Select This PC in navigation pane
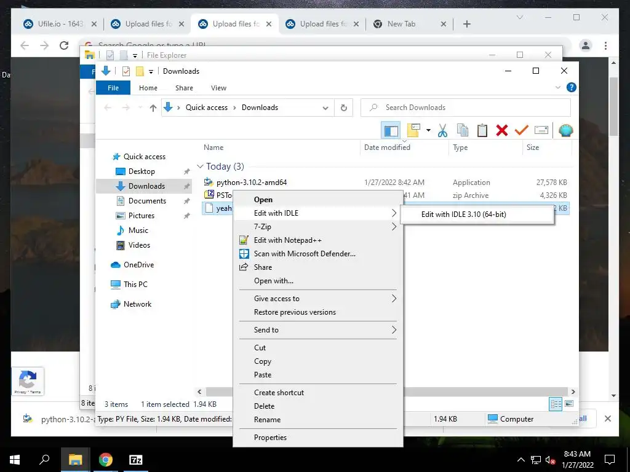Viewport: 630px width, 472px height. [x=135, y=285]
